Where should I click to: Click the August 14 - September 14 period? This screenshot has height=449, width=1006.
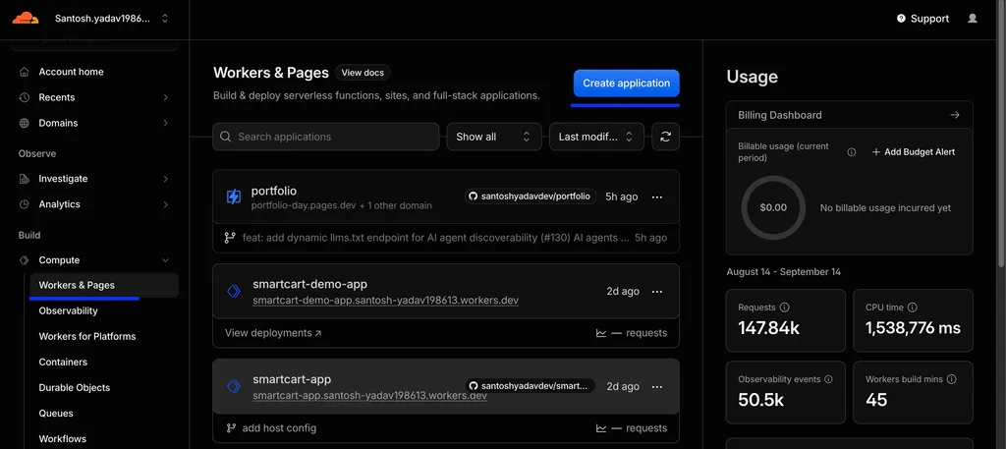point(783,272)
